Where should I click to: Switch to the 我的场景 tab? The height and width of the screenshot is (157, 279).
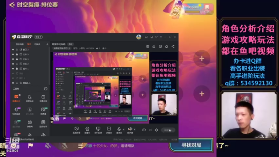(x=20, y=44)
